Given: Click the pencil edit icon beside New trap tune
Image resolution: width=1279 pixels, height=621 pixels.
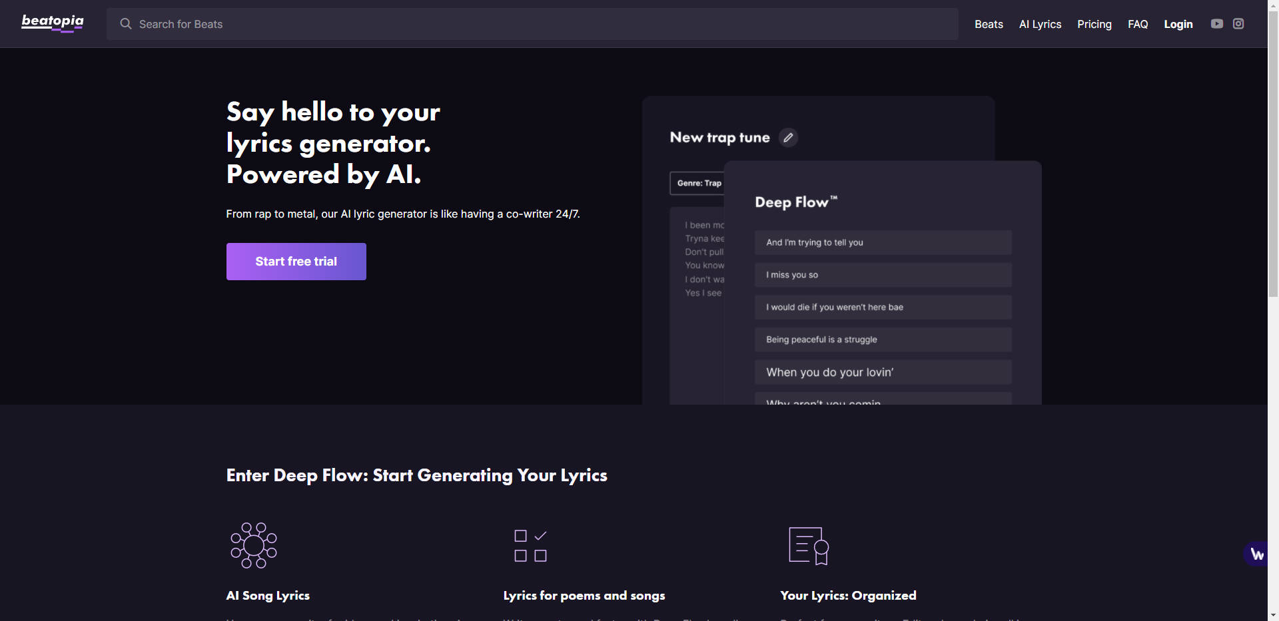Looking at the screenshot, I should [x=788, y=138].
